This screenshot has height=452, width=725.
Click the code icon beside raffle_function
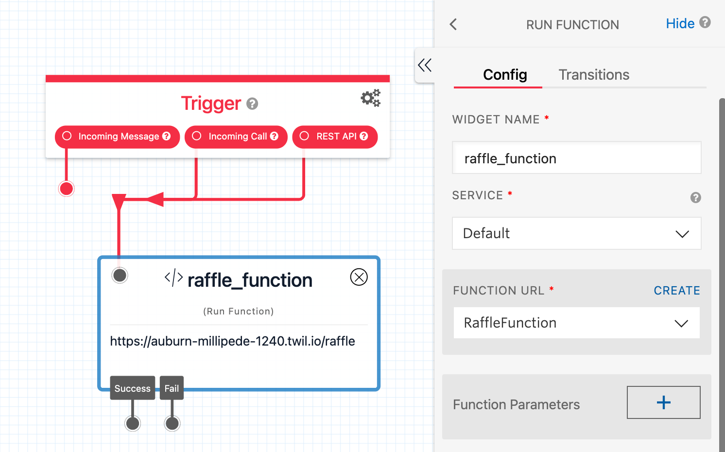tap(173, 278)
